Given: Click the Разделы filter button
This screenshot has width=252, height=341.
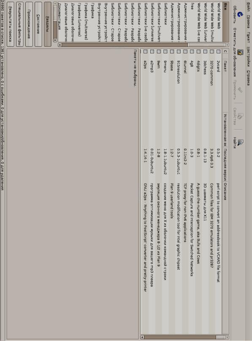Looking at the screenshot, I should click(48, 24).
